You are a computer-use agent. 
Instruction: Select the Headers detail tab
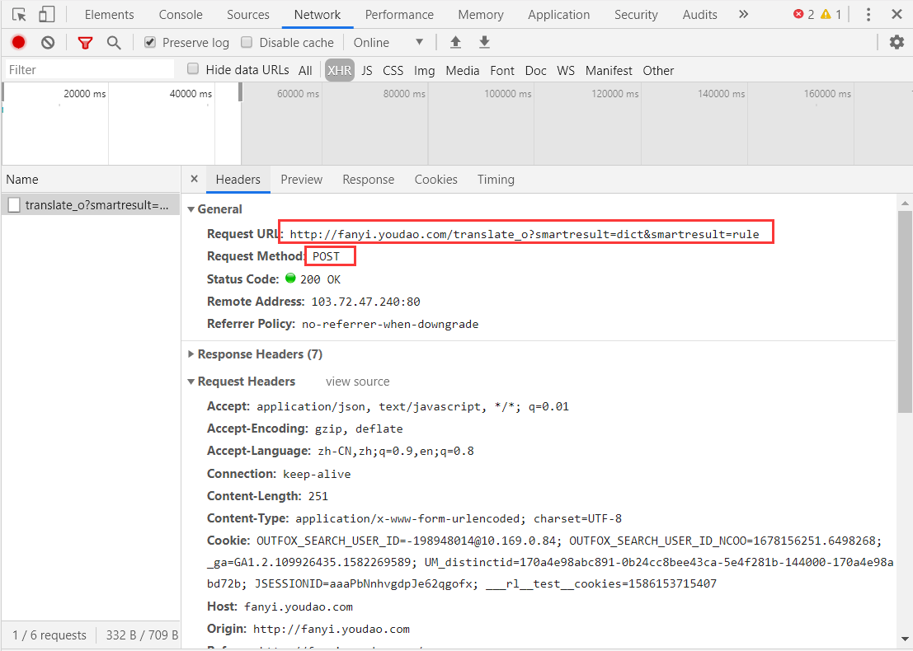coord(238,179)
